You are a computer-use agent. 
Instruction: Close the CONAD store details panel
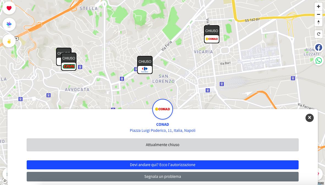309,118
